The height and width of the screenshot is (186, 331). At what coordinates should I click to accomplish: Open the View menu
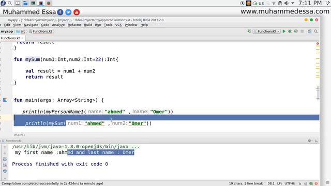pos(17,25)
